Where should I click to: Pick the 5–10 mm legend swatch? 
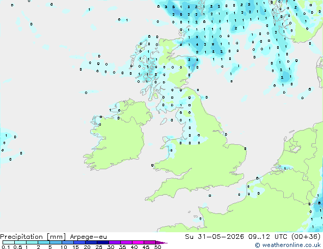56,242
